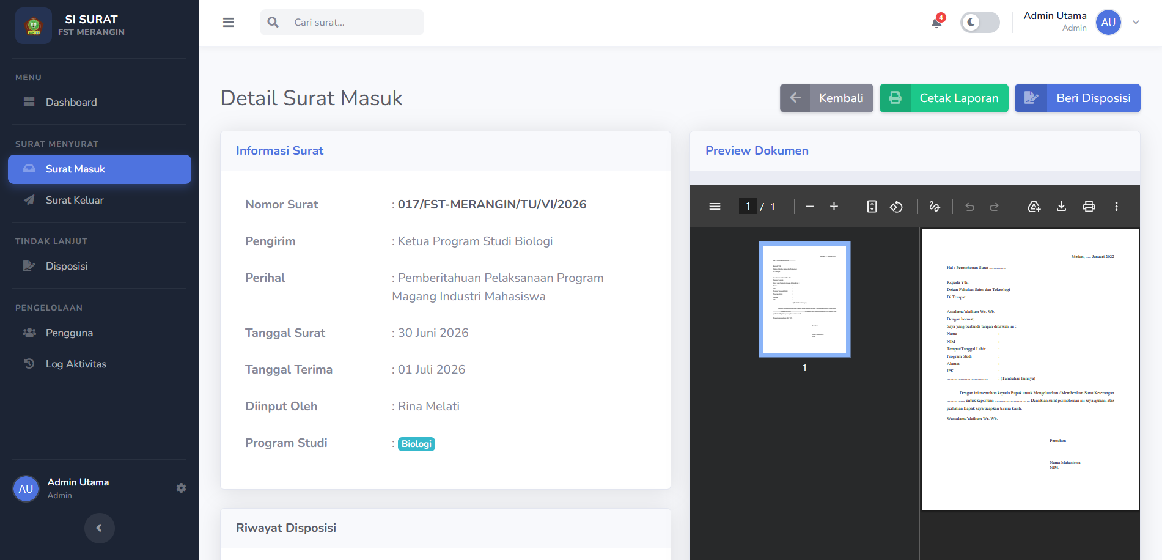Click the date 30 Juni 2026

433,333
